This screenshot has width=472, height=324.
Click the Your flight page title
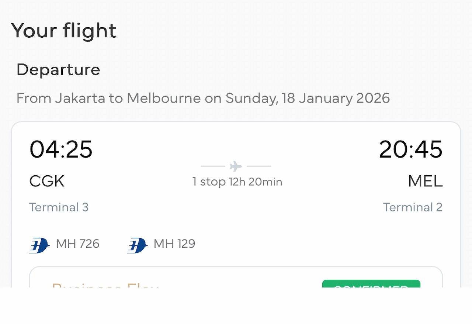64,31
